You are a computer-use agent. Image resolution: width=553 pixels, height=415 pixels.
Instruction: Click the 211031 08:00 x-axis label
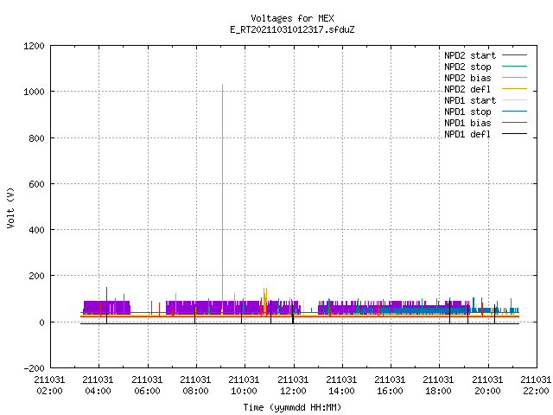[196, 386]
